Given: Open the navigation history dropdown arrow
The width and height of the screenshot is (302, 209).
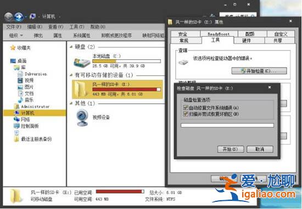Looking at the screenshot, I should (x=26, y=17).
